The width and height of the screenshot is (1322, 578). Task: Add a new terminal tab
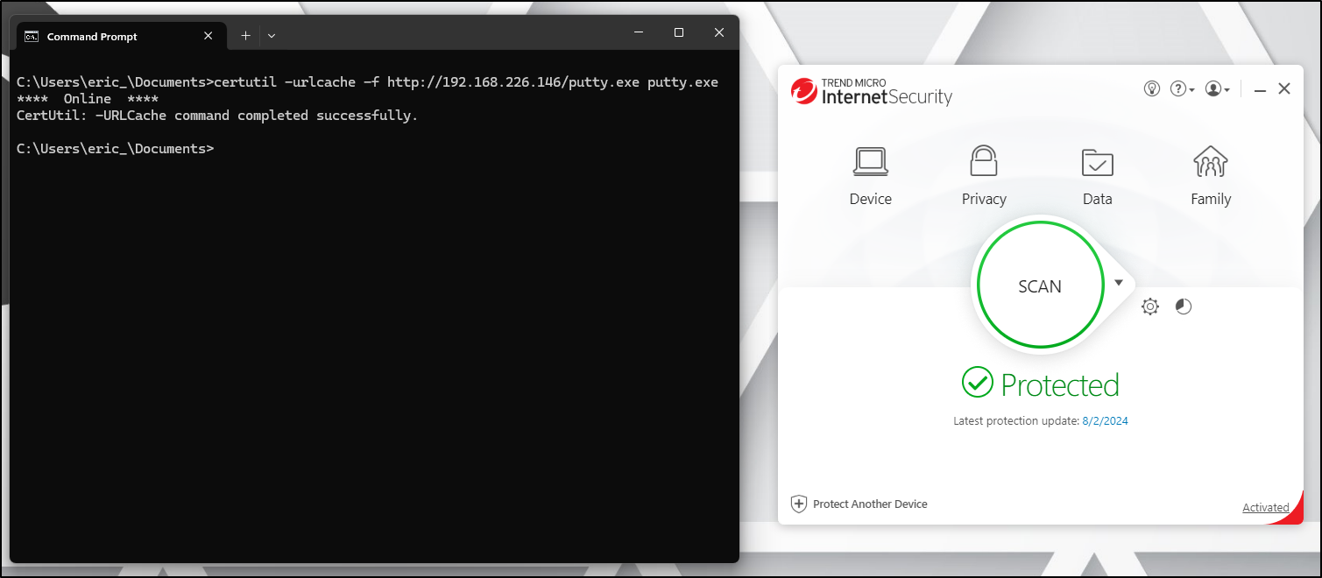tap(245, 36)
